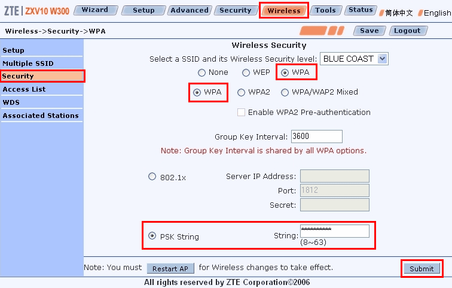Click the Save button
The width and height of the screenshot is (452, 288).
tap(369, 31)
